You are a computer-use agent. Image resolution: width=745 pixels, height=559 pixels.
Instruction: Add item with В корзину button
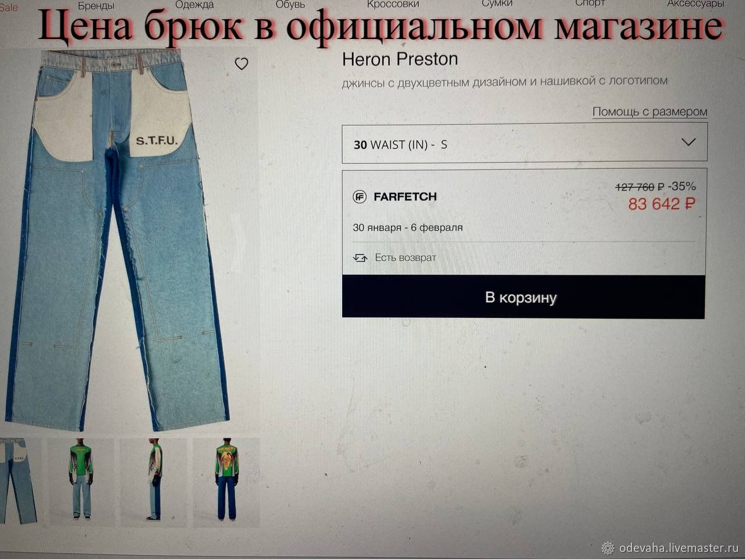[523, 297]
